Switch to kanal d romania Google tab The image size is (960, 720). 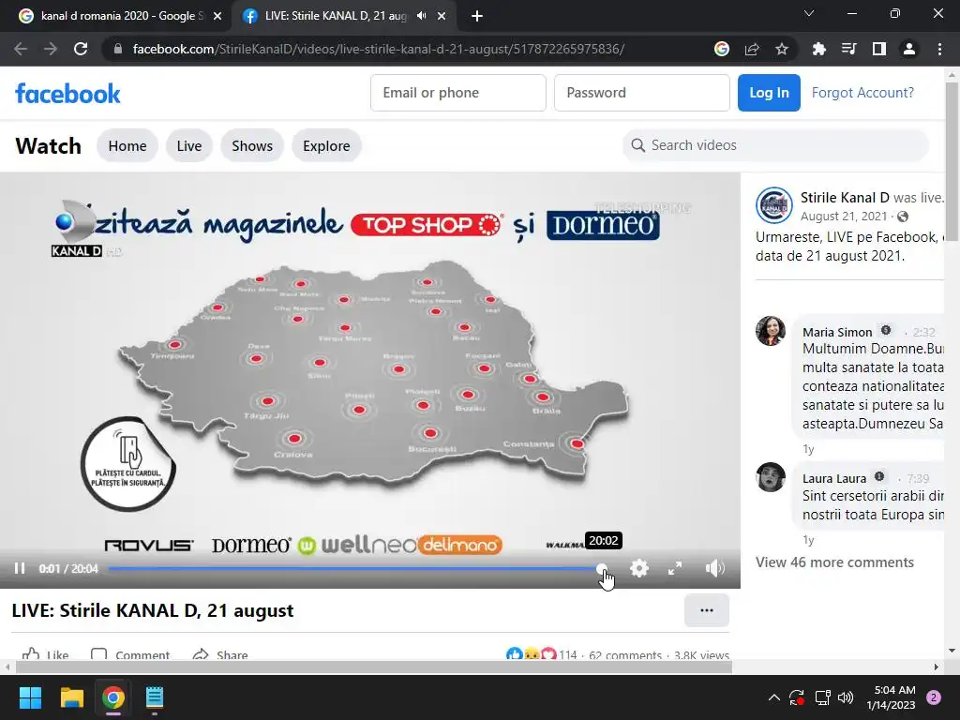tap(116, 16)
